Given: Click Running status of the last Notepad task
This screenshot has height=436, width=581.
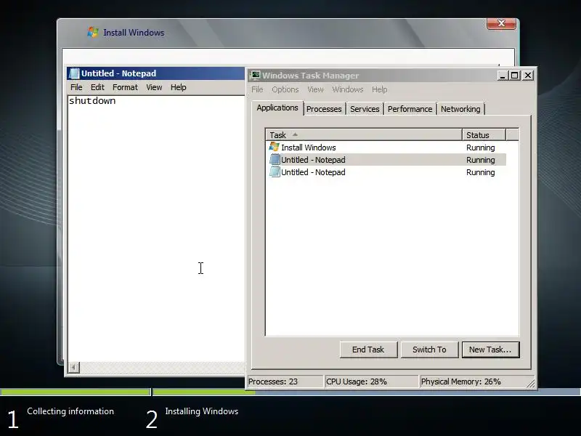Looking at the screenshot, I should (x=481, y=172).
